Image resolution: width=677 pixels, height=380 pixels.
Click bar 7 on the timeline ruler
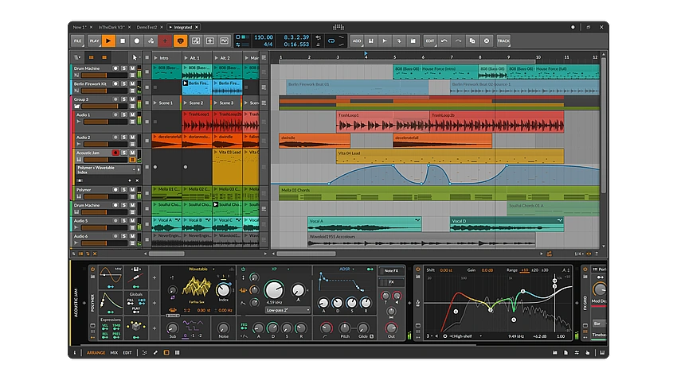tap(452, 57)
